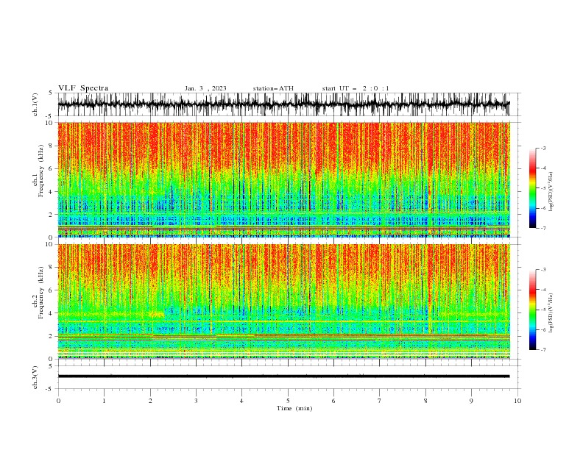This screenshot has height=450, width=583.
Task: Click the 'VLF Spectra' title text
Action: (x=83, y=88)
